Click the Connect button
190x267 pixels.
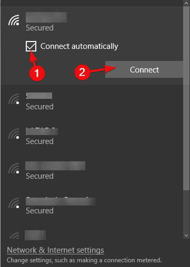point(144,69)
